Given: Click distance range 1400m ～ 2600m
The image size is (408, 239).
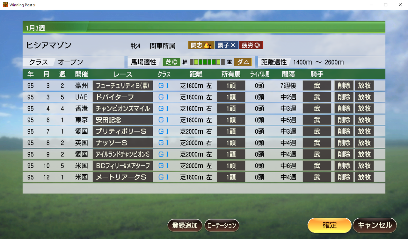Looking at the screenshot, I should tap(318, 62).
